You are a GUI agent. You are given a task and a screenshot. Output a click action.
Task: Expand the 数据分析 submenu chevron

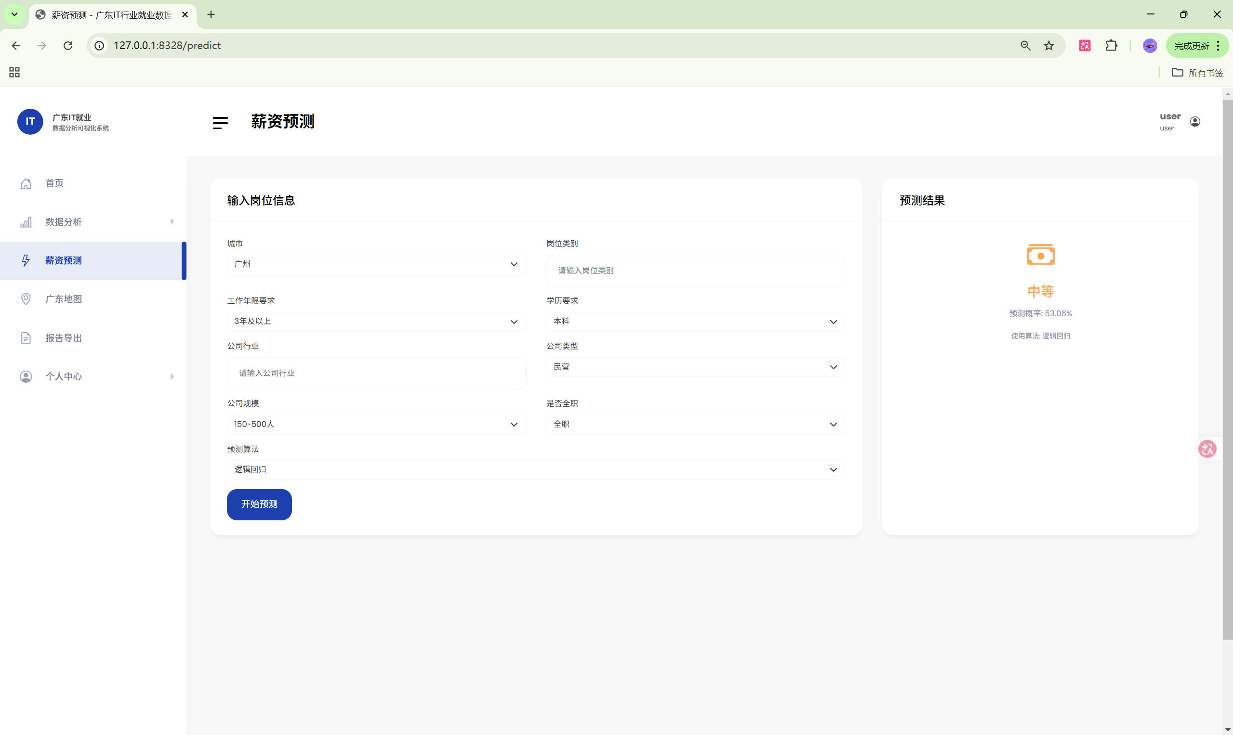(172, 222)
